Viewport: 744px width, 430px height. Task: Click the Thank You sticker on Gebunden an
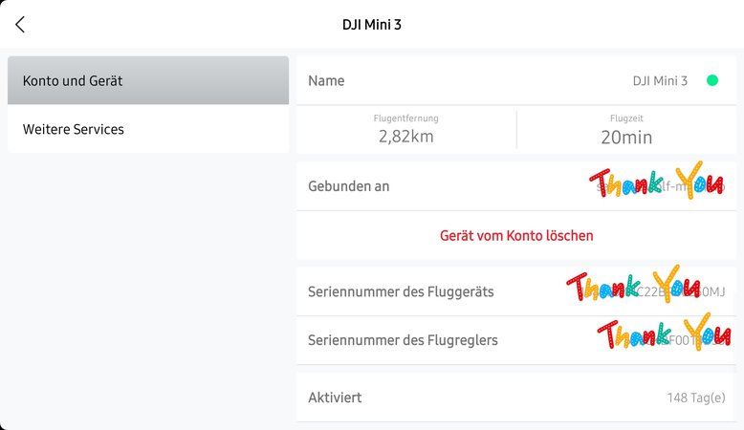pyautogui.click(x=657, y=181)
